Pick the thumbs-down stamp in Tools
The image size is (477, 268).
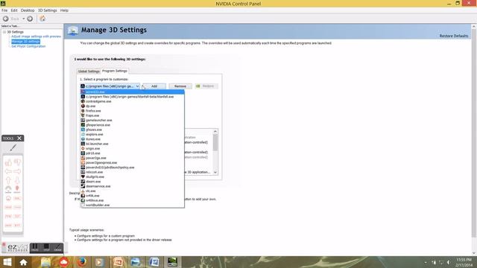coord(17,162)
